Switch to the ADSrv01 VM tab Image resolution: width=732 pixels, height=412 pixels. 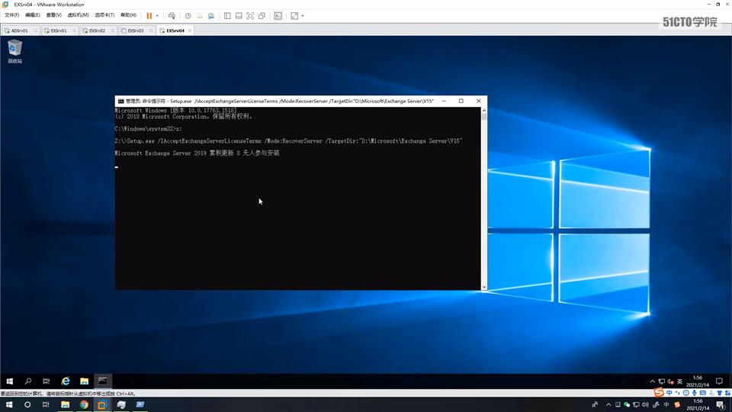[19, 31]
